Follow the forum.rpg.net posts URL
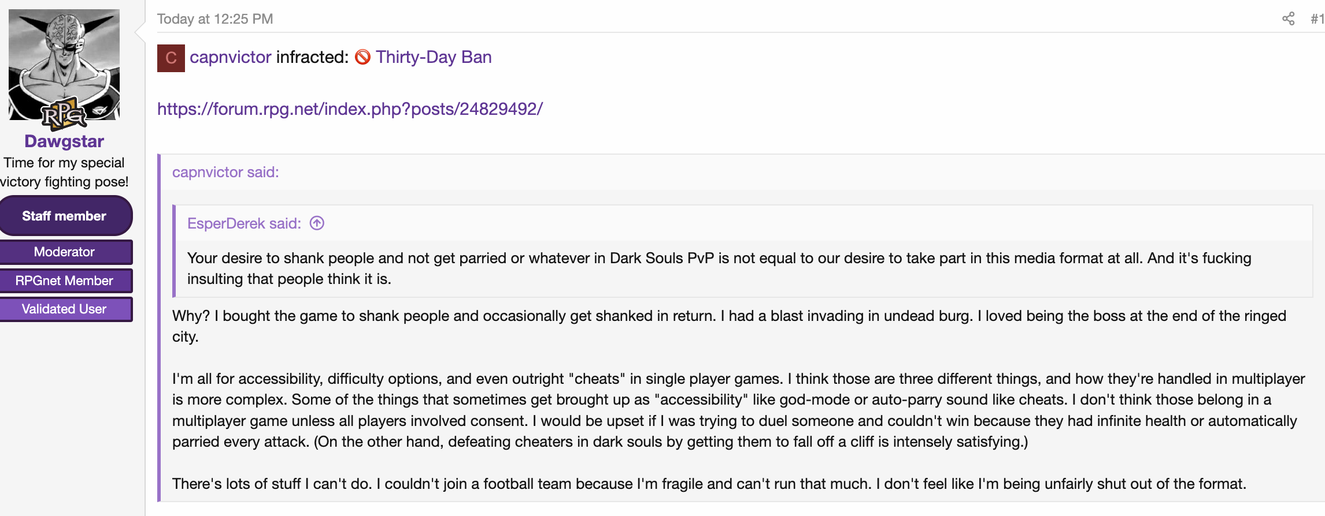 coord(350,109)
